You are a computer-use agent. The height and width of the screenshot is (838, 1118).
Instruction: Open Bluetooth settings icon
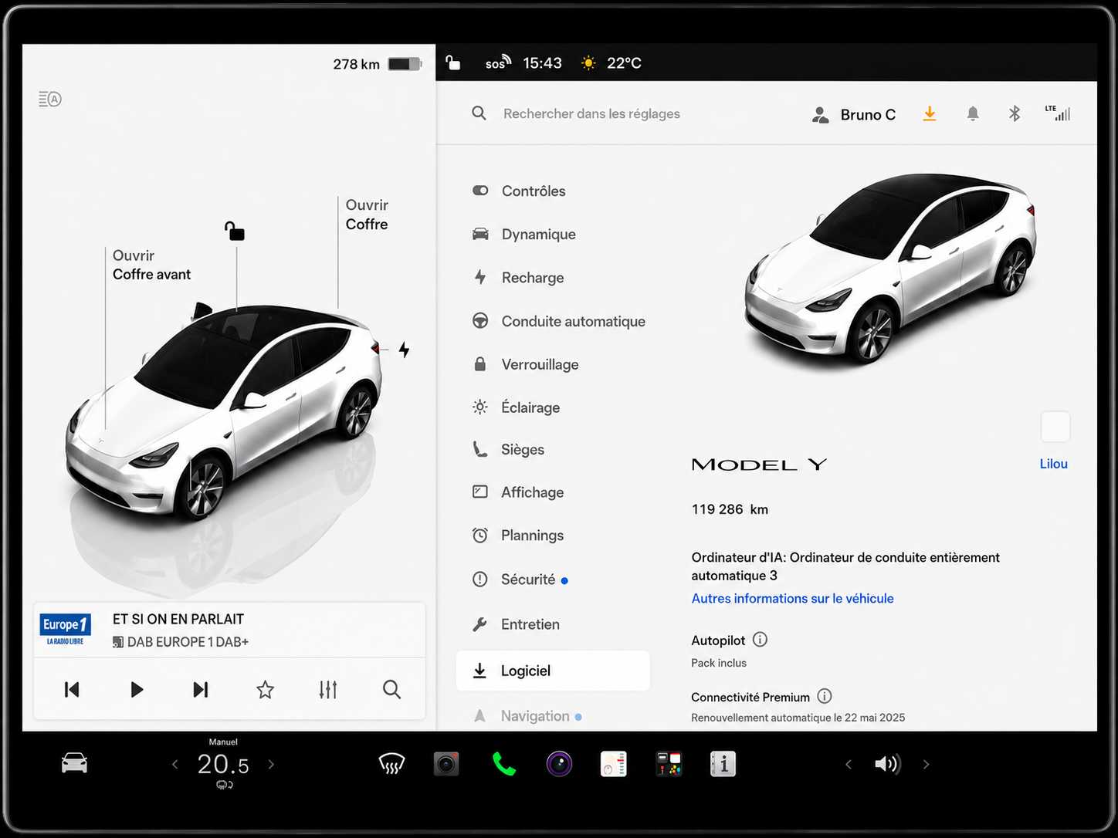(1015, 113)
